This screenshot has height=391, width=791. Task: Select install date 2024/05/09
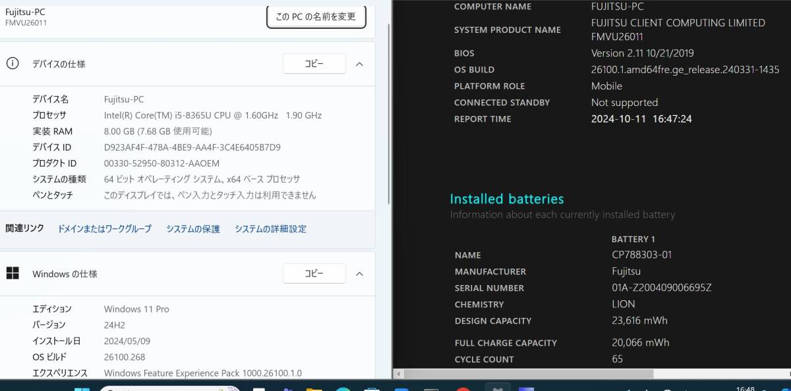click(127, 341)
